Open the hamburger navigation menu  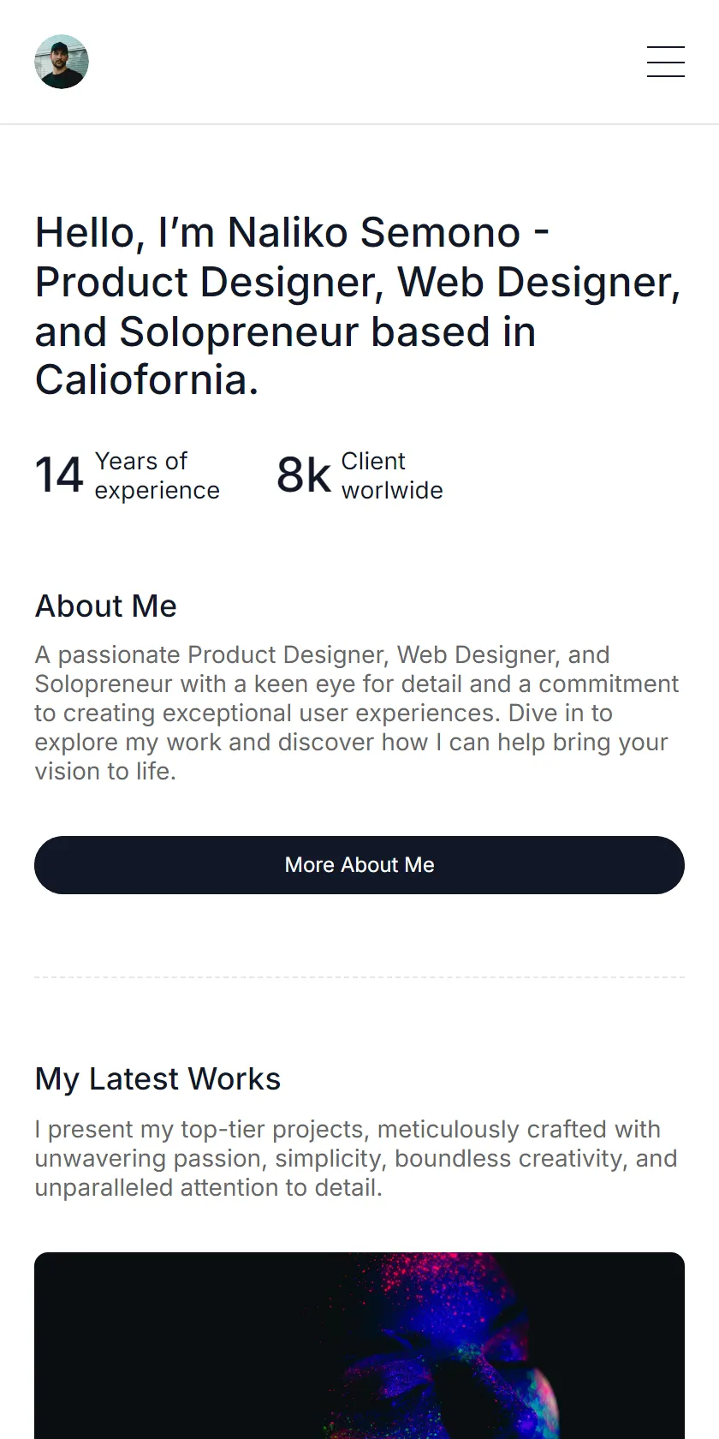[x=665, y=62]
